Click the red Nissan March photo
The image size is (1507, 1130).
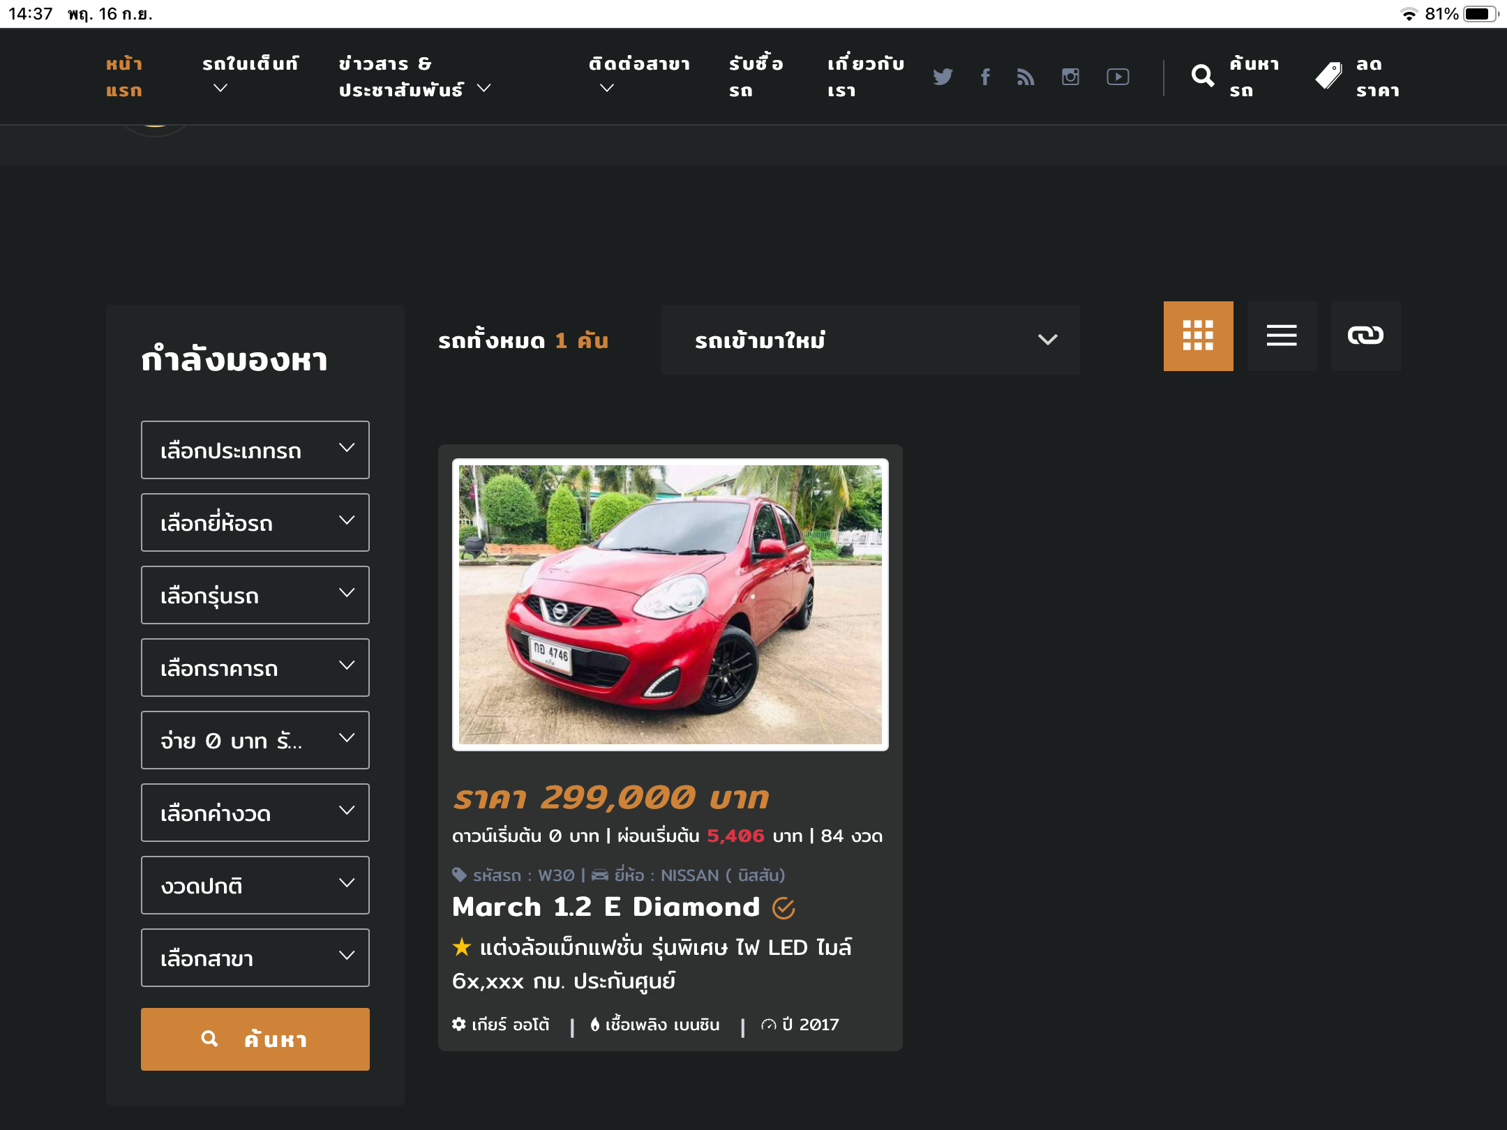click(670, 604)
